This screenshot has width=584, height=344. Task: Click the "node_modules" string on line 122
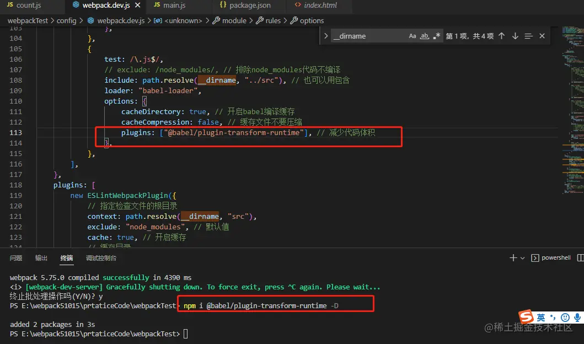click(x=156, y=227)
